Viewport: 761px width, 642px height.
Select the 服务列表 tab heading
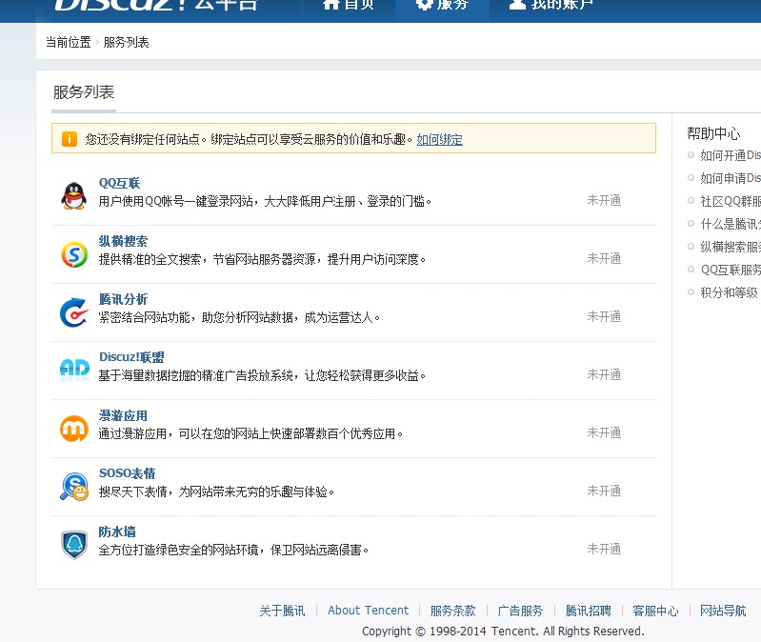pyautogui.click(x=84, y=92)
